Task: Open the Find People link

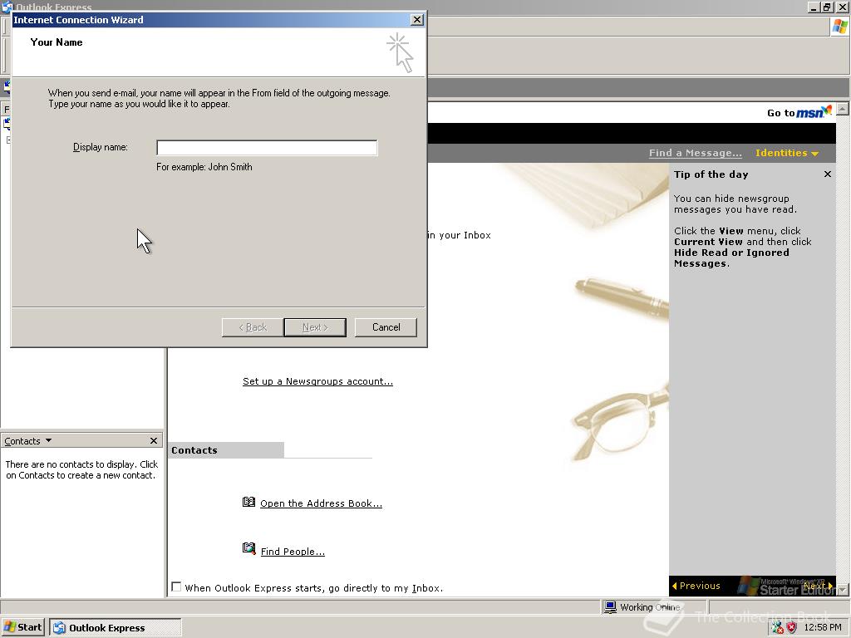Action: (x=293, y=552)
